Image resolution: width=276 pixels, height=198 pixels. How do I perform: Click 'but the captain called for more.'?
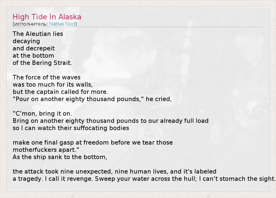pyautogui.click(x=60, y=92)
